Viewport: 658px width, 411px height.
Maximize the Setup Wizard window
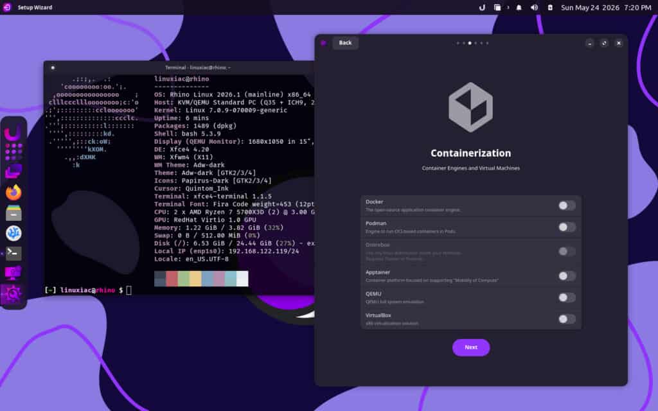click(x=604, y=43)
